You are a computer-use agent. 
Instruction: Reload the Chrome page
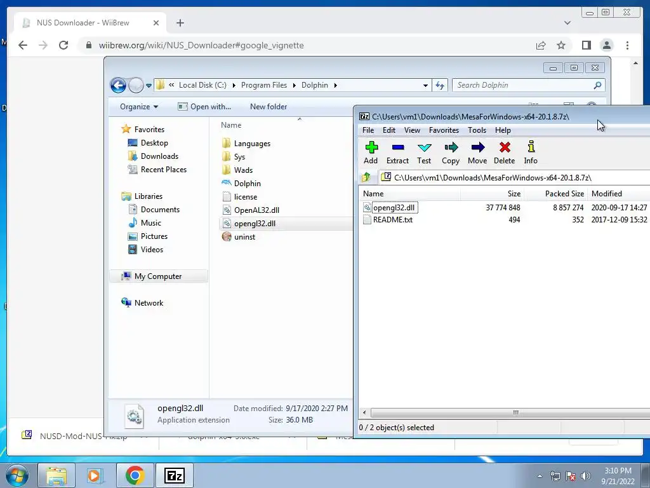tap(63, 45)
